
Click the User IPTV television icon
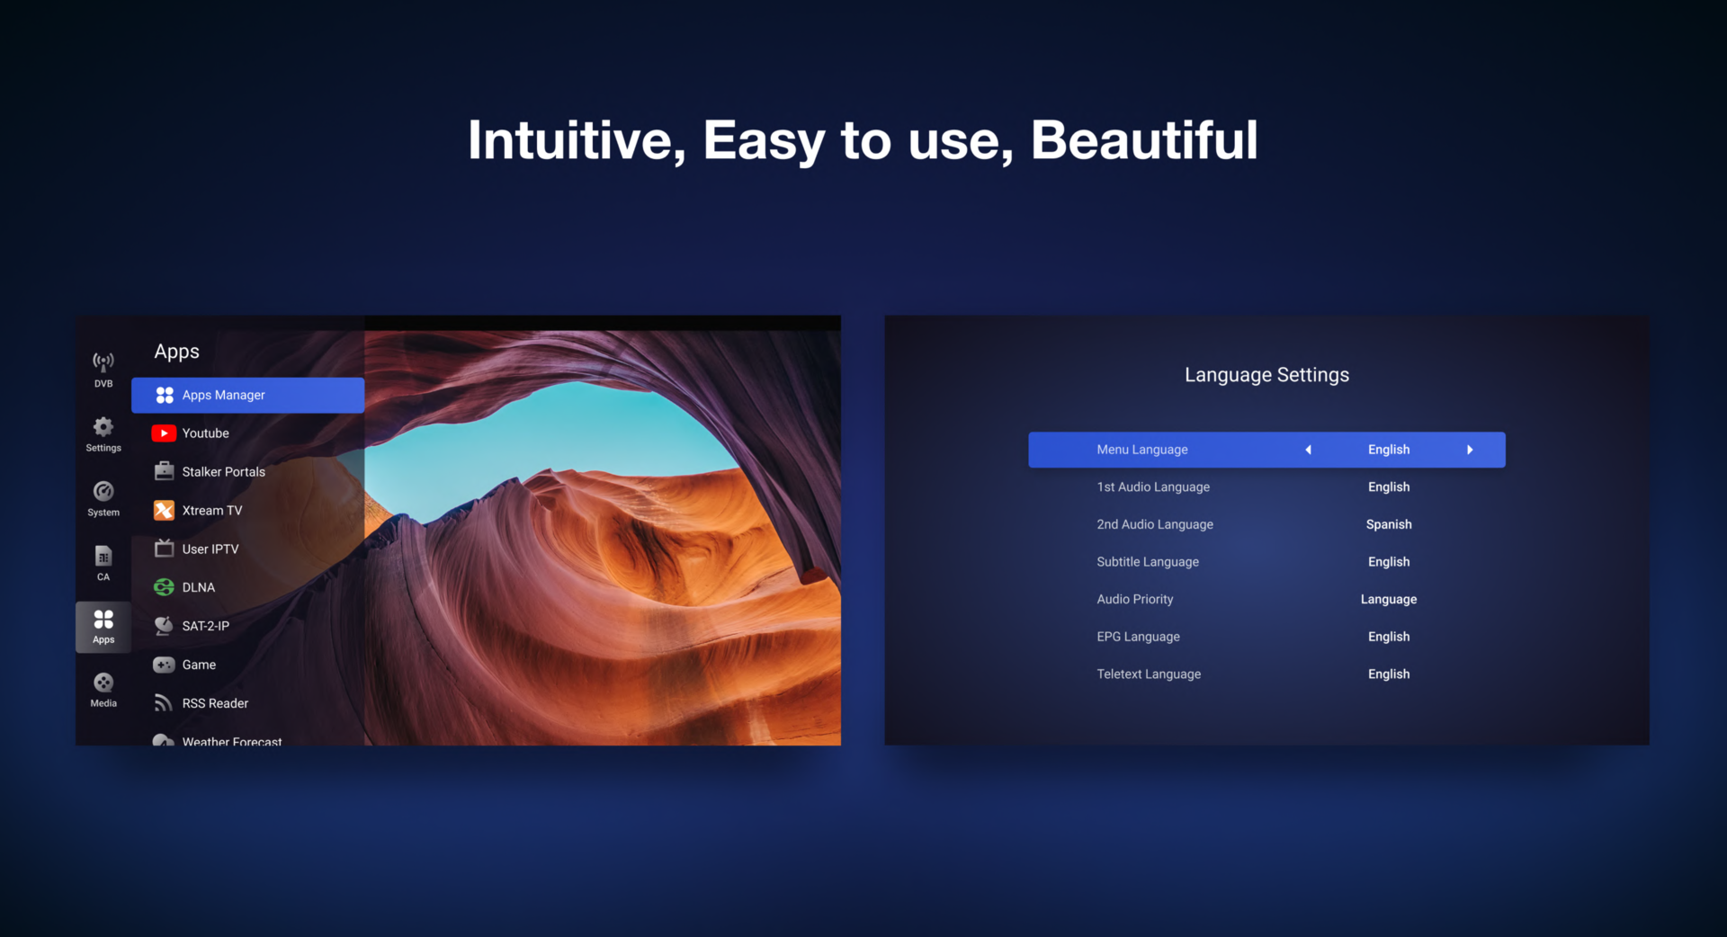pyautogui.click(x=164, y=548)
